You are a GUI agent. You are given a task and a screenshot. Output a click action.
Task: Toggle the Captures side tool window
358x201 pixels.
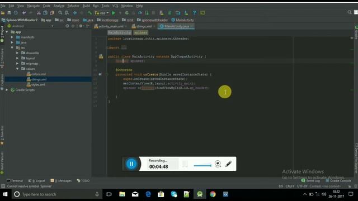(2, 82)
